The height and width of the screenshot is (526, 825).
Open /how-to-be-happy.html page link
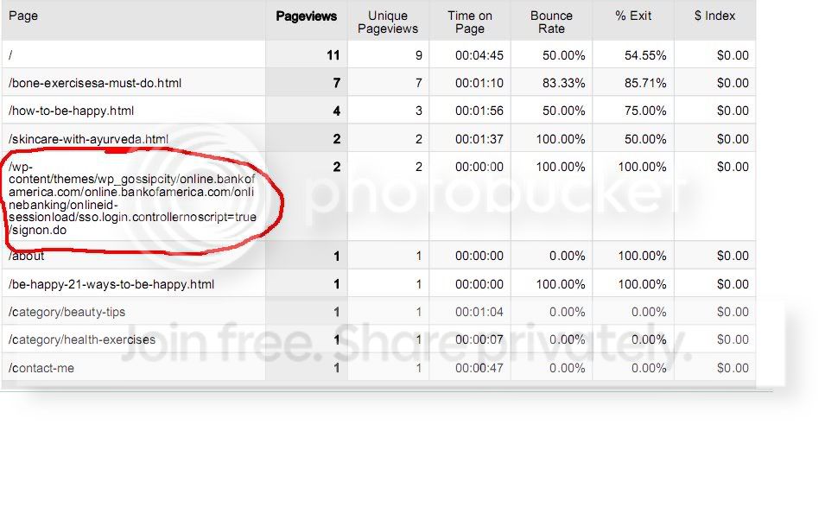(x=72, y=111)
